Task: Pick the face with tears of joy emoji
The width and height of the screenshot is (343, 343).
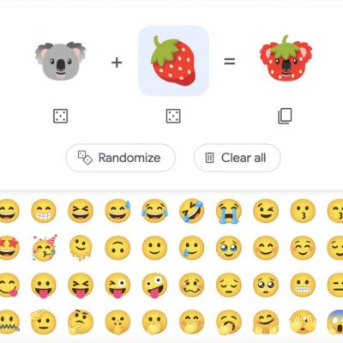Action: tap(154, 211)
